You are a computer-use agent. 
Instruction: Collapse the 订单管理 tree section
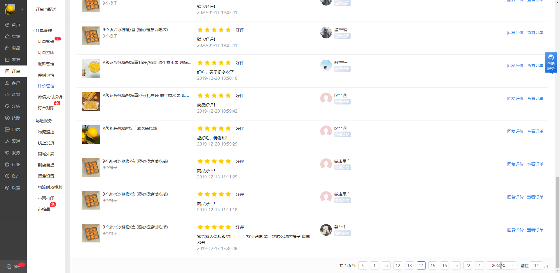33,31
